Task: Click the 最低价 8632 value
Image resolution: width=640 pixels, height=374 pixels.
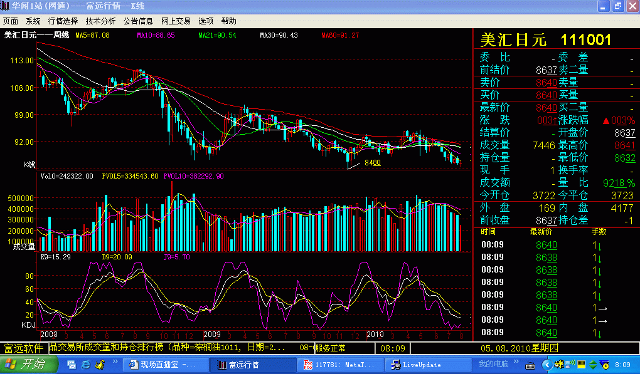Action: 624,158
